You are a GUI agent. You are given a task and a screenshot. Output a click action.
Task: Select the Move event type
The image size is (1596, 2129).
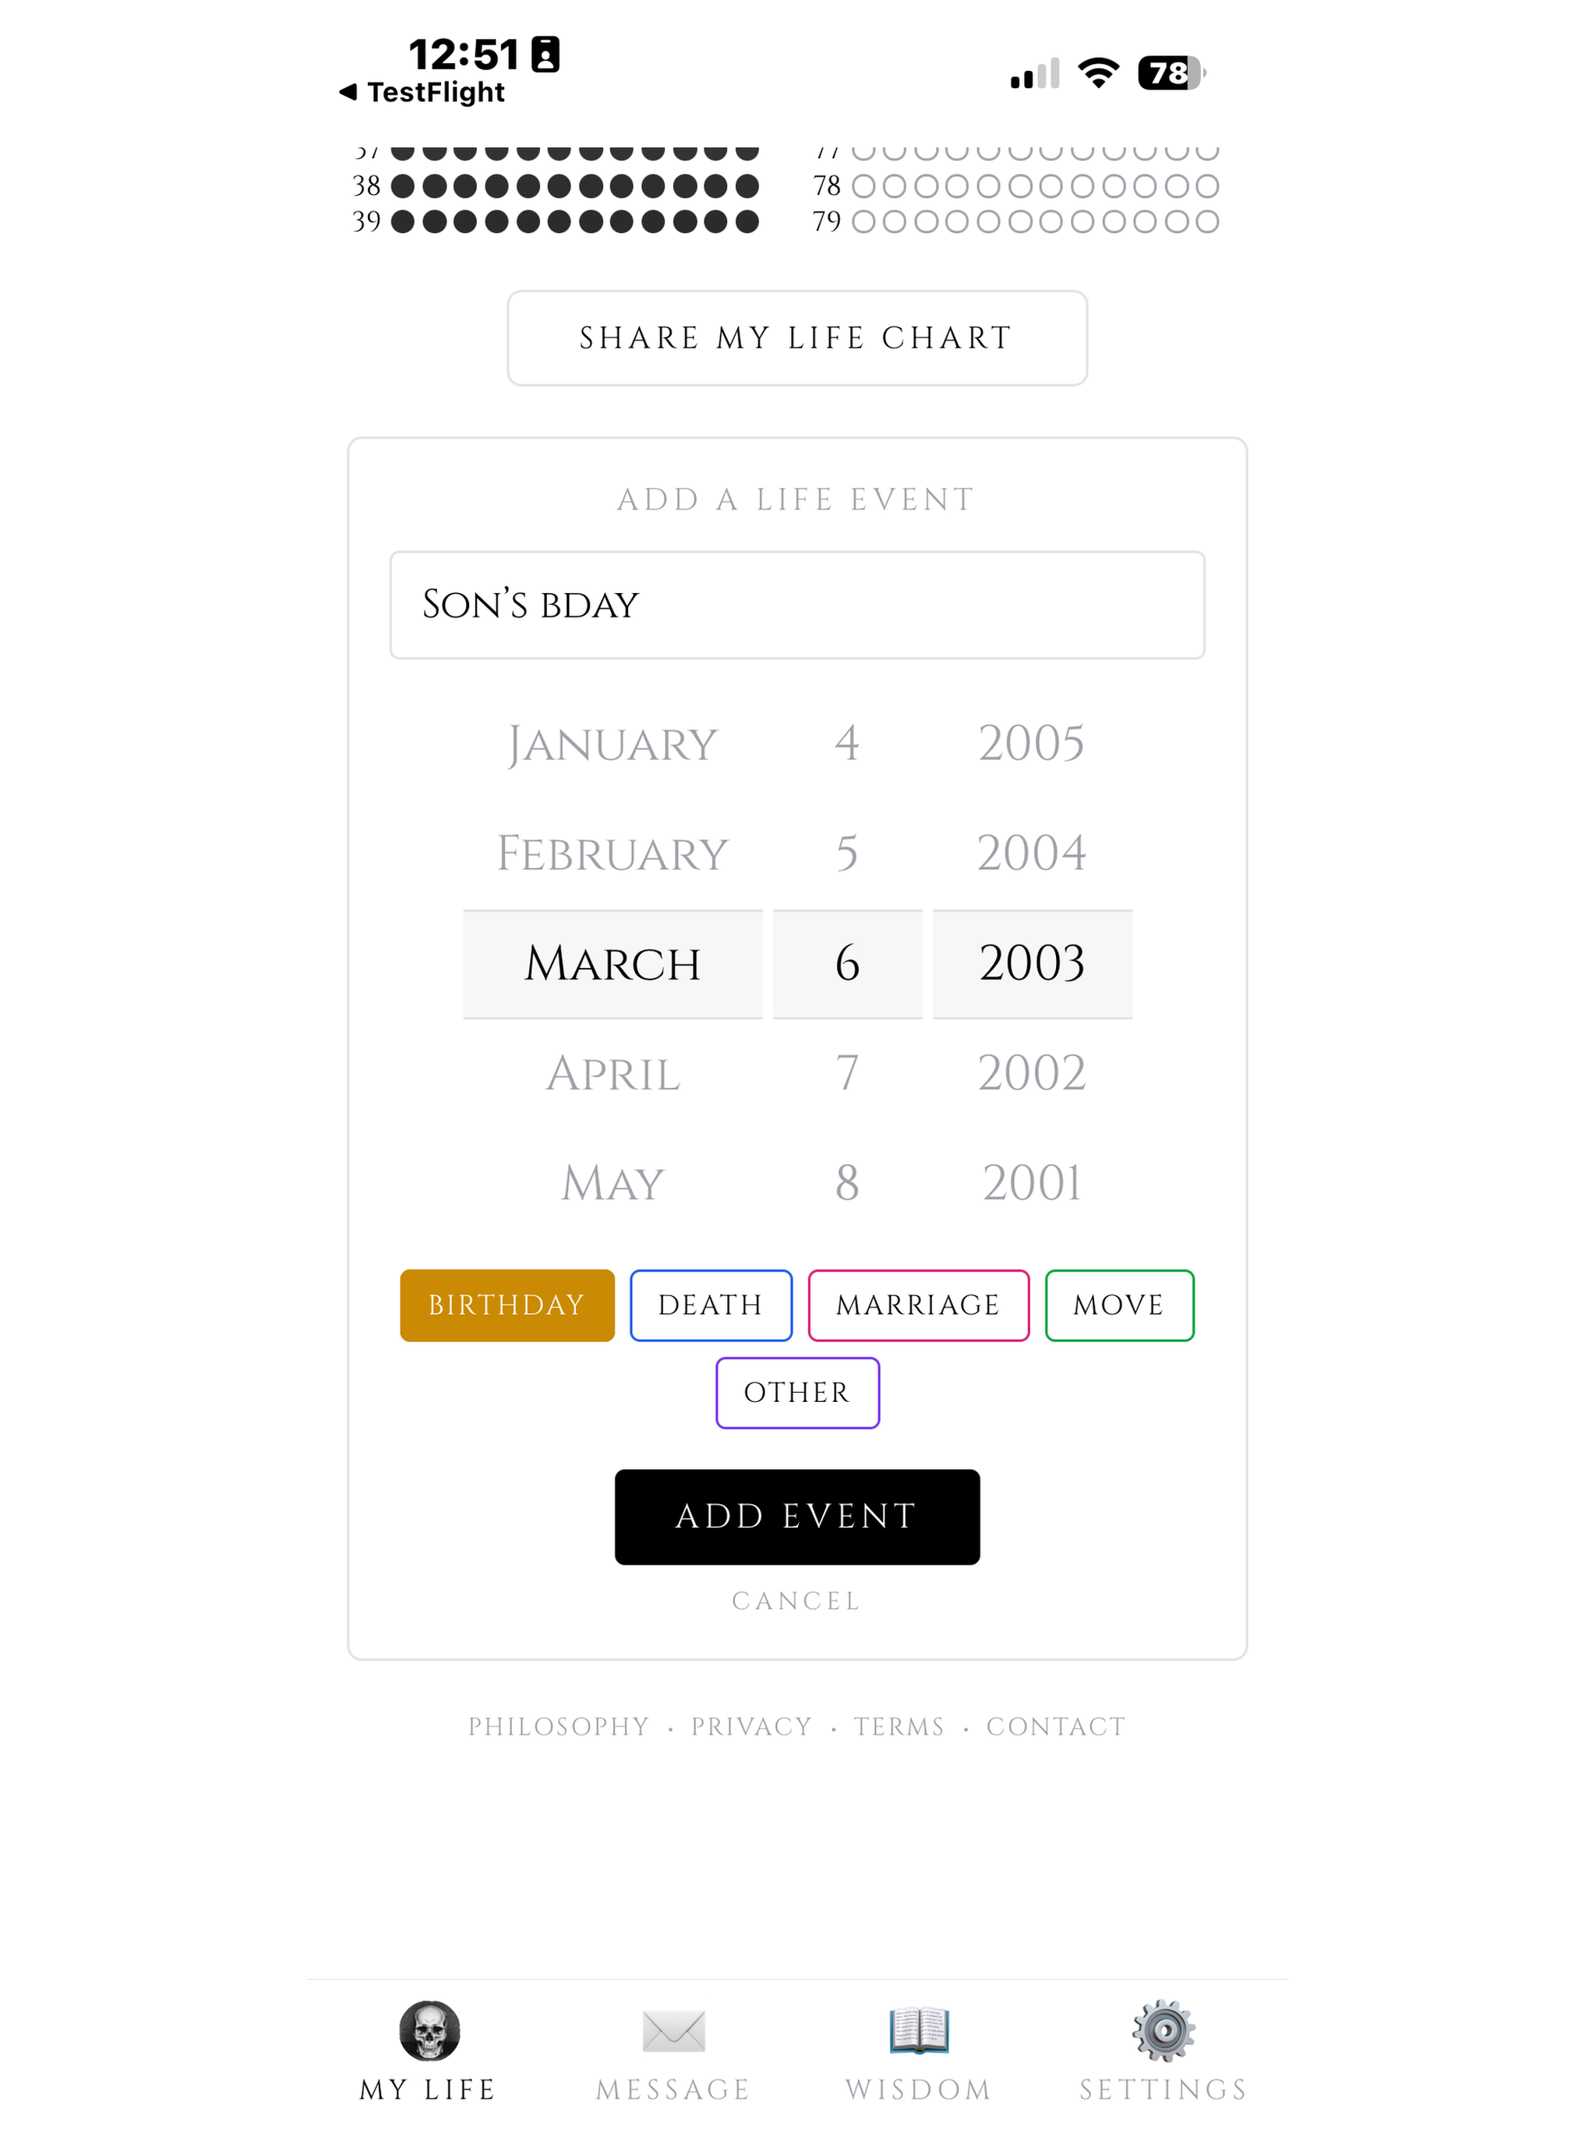(1120, 1305)
